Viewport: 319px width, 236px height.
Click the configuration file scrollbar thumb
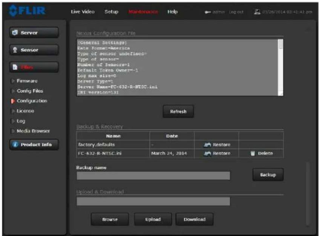tap(281, 44)
